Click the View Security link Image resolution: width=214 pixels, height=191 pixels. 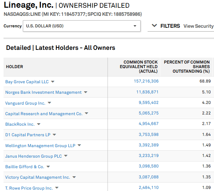(198, 26)
